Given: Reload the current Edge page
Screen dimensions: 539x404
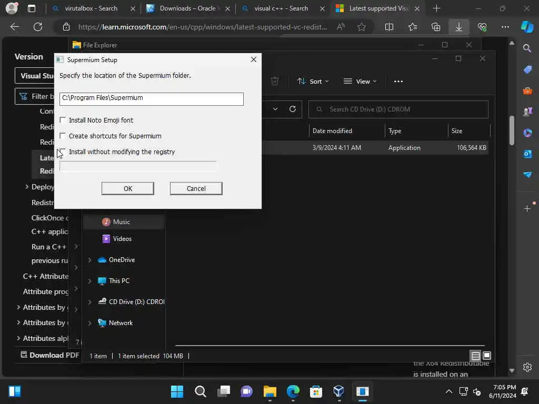Looking at the screenshot, I should click(38, 27).
